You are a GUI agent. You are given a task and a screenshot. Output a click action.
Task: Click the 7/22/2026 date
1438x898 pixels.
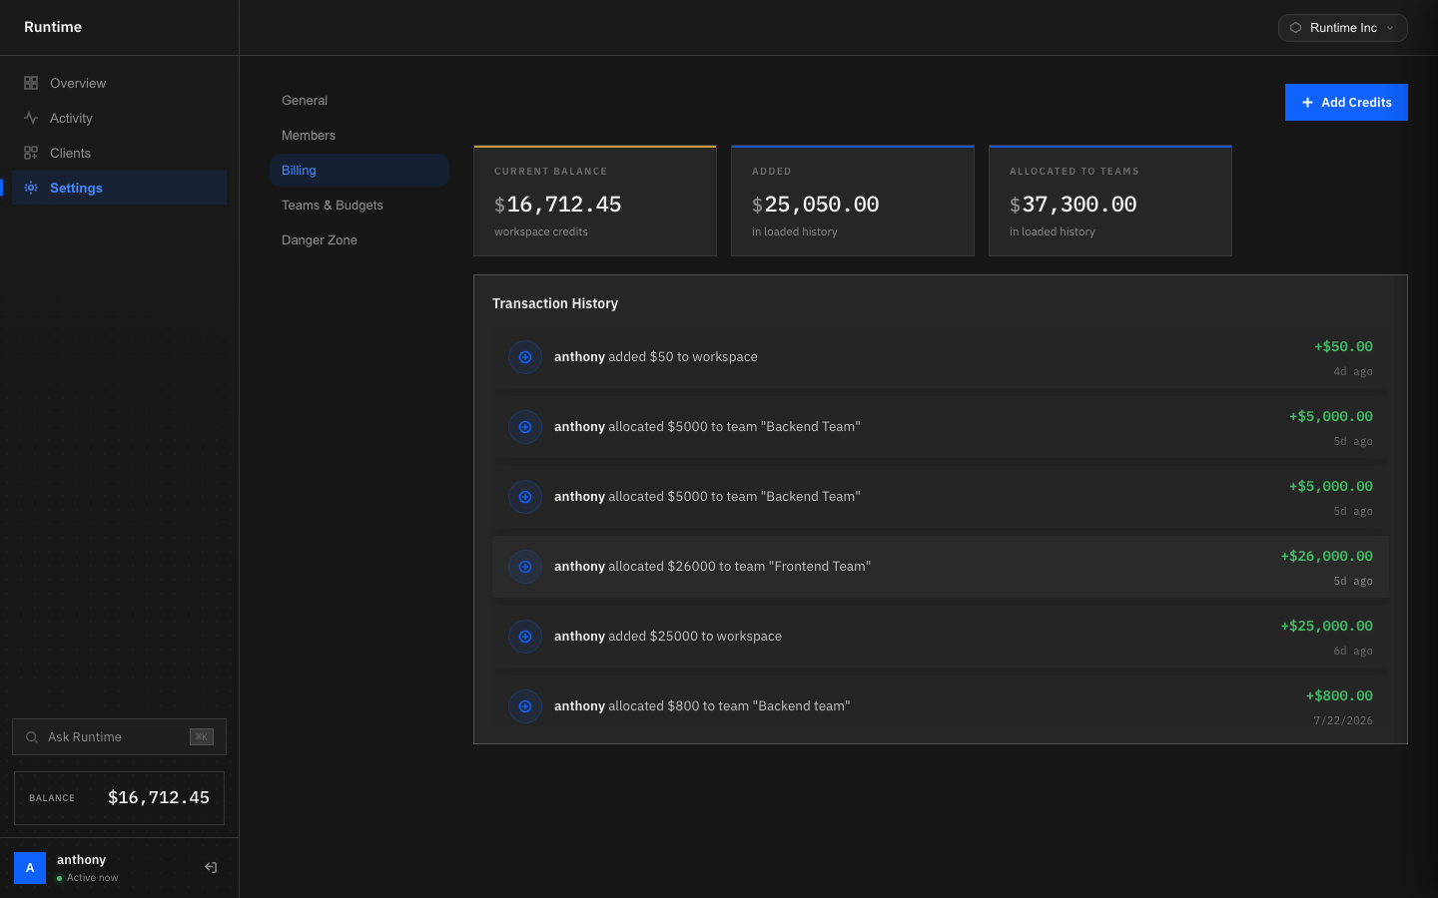pos(1343,720)
